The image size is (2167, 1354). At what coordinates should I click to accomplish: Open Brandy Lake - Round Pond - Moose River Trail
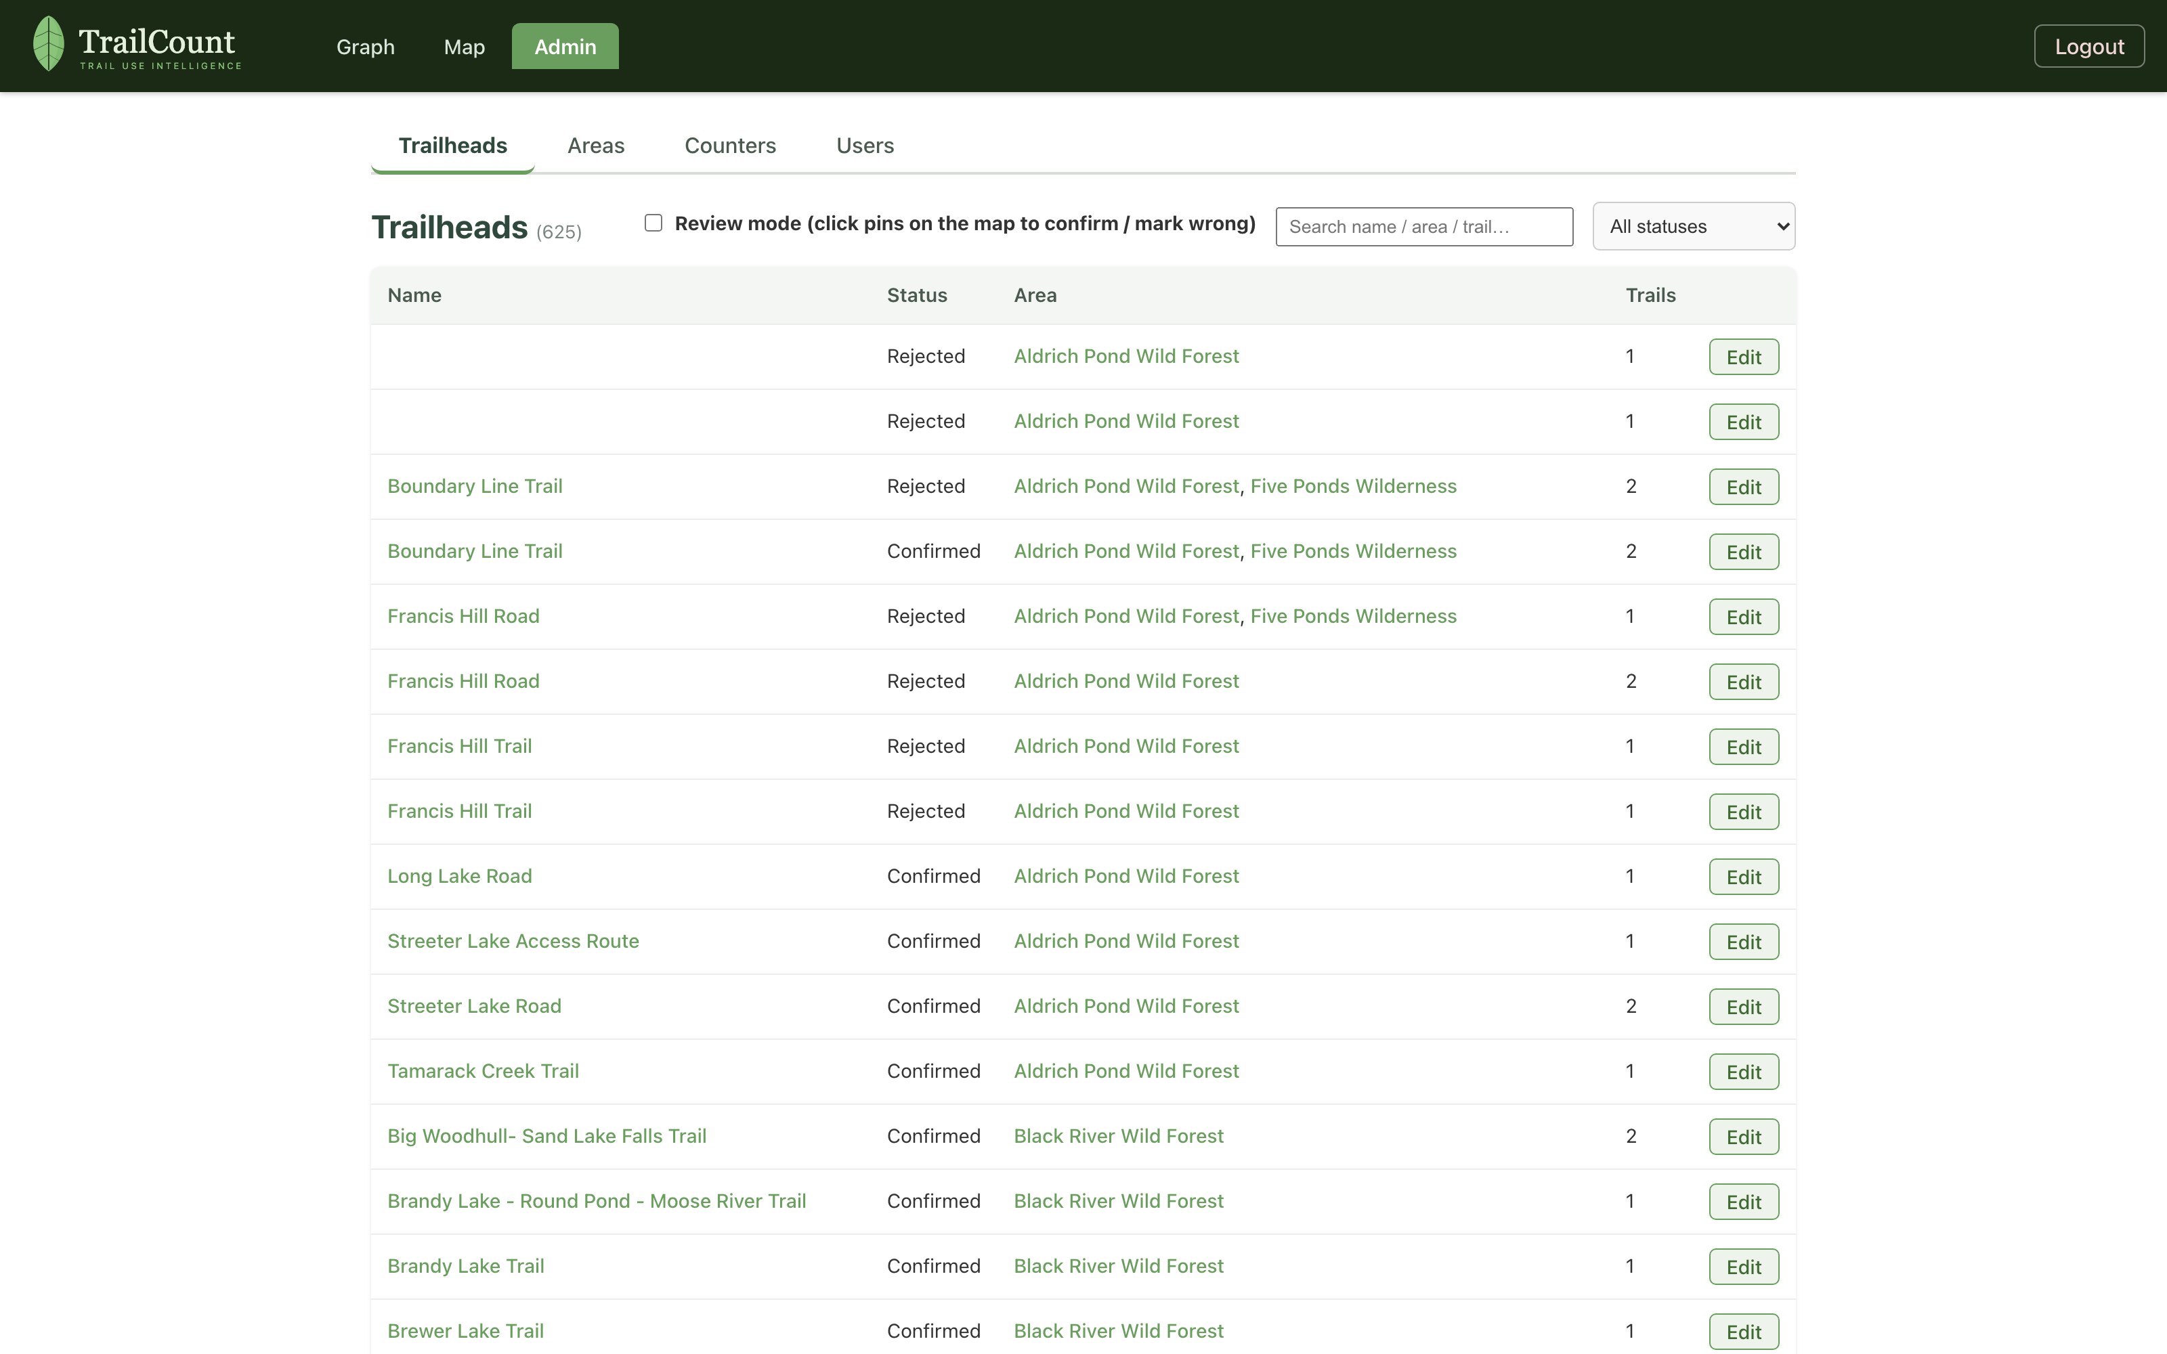pos(597,1201)
